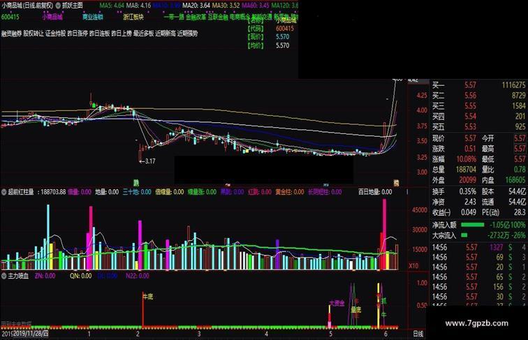Click the MA60: 3.45 moving average value
The image size is (528, 340).
tap(255, 6)
